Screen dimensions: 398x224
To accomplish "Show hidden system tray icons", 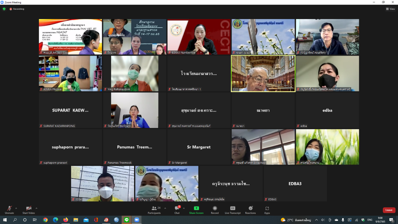I will 316,220.
